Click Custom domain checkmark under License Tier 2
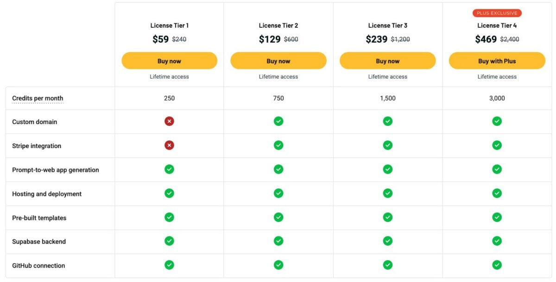Screen dimensions: 556x282 point(278,121)
